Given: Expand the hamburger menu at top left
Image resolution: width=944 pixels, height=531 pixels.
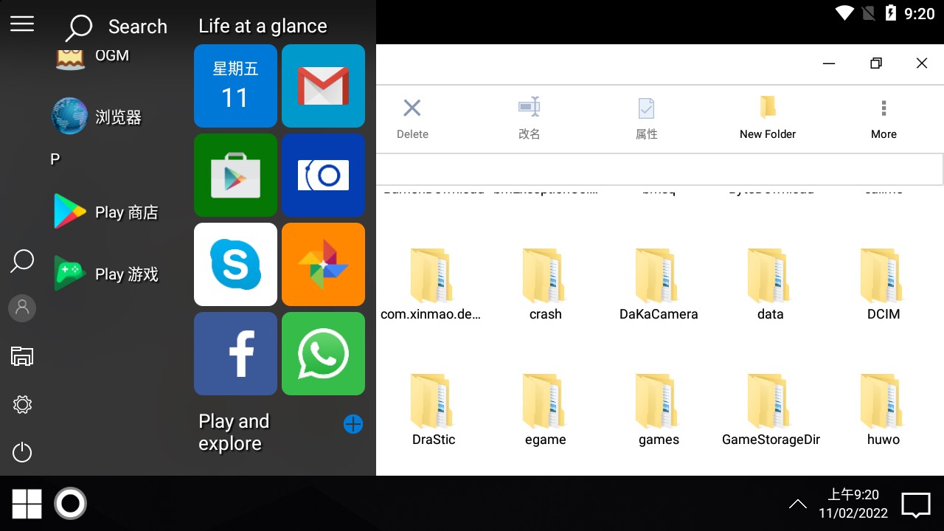Looking at the screenshot, I should coord(22,24).
